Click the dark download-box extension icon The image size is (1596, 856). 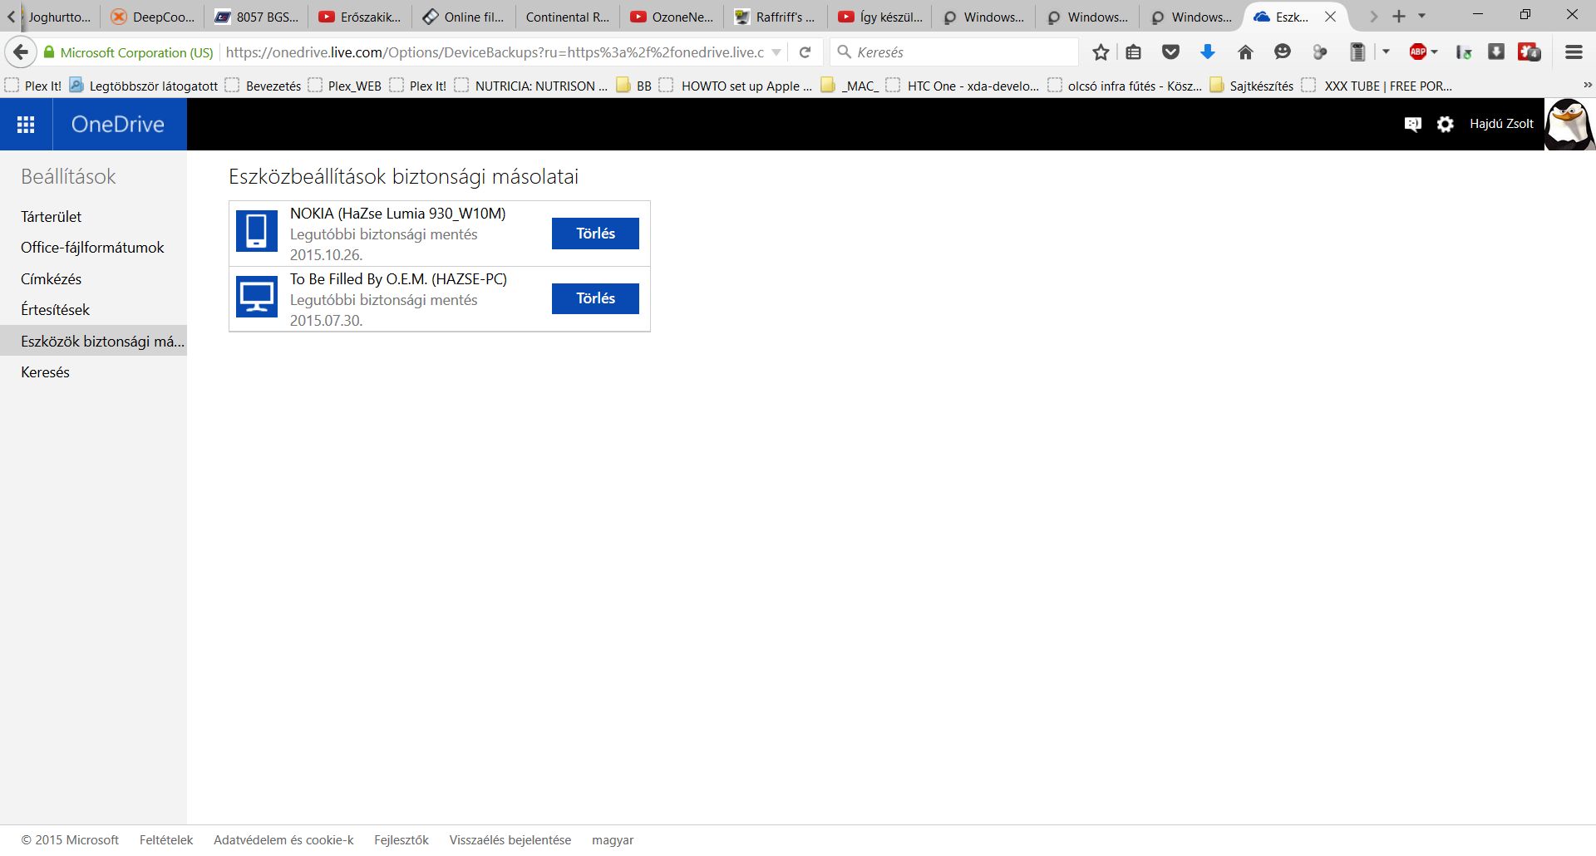(x=1496, y=52)
